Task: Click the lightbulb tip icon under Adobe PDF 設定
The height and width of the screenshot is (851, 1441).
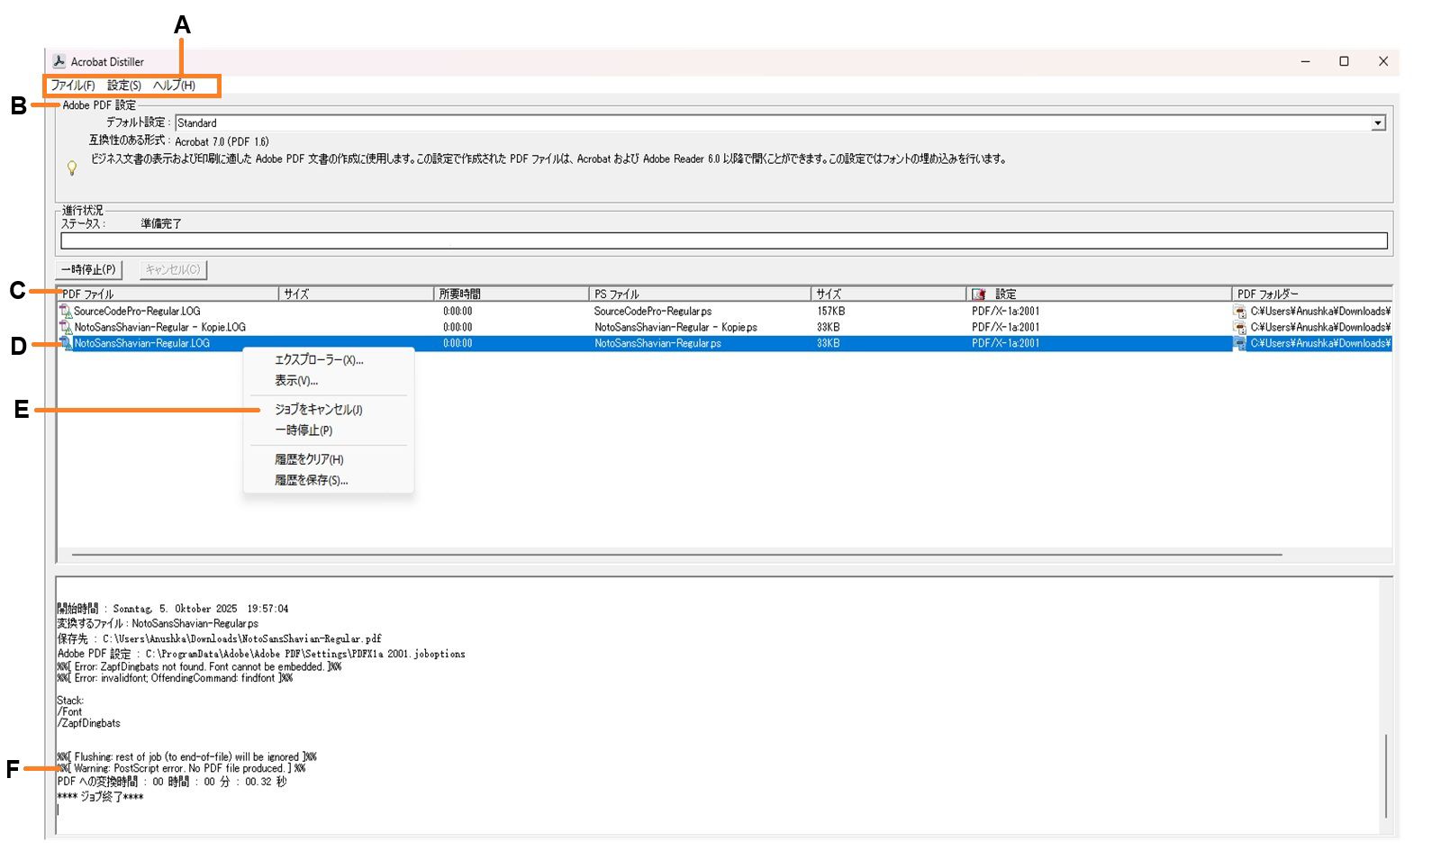Action: [x=73, y=167]
